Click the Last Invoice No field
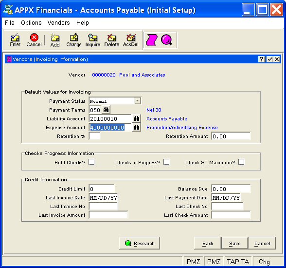Viewport: 286px width, 268px height. (103, 206)
